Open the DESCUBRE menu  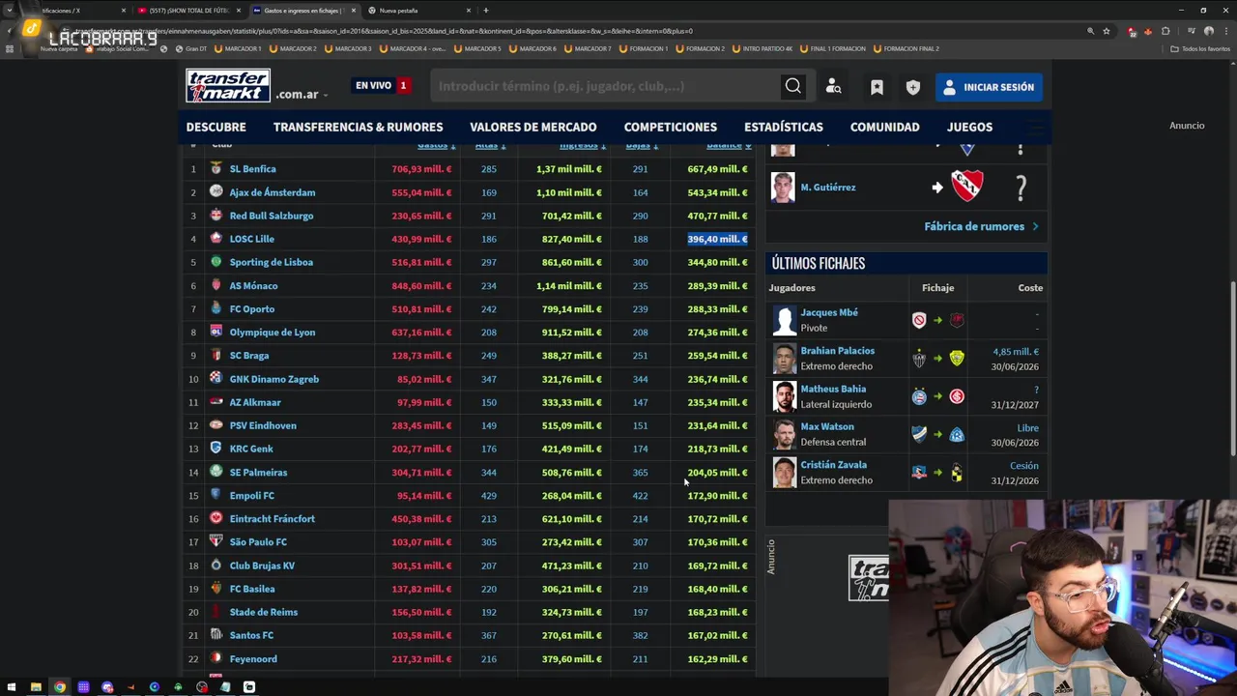point(216,127)
